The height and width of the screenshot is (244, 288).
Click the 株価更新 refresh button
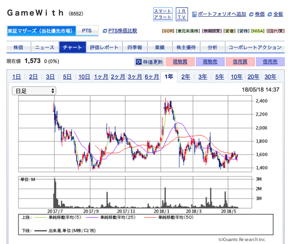point(150,62)
